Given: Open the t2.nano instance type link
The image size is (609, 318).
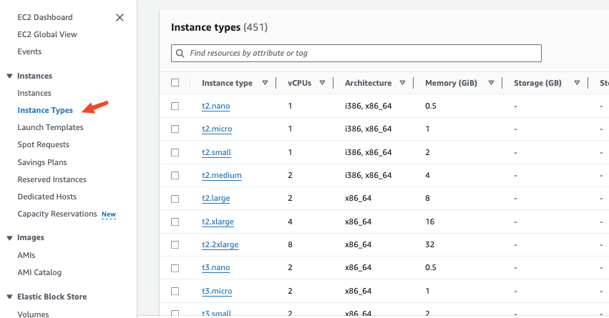Looking at the screenshot, I should (x=216, y=106).
